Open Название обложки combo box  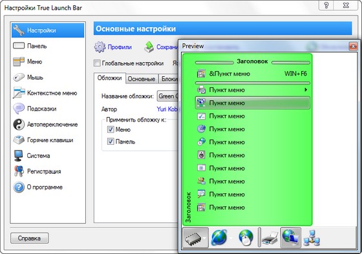[x=168, y=96]
